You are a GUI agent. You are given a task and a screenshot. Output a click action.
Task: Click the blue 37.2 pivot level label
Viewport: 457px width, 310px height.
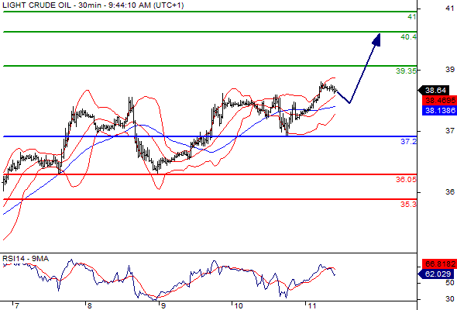409,142
